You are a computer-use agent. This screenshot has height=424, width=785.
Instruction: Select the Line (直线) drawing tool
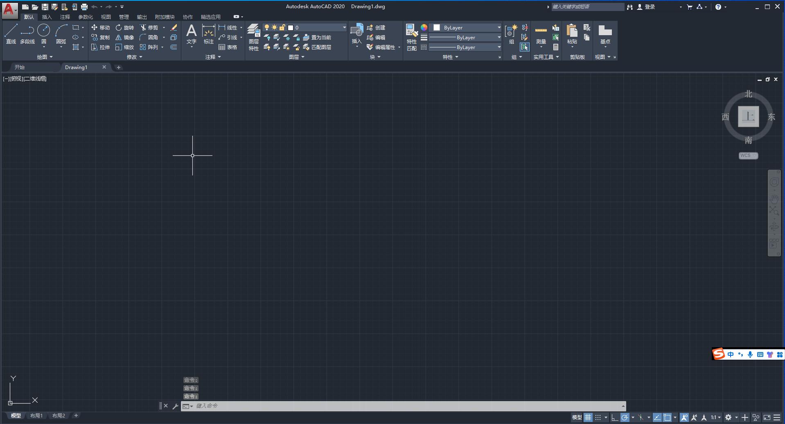coord(11,34)
